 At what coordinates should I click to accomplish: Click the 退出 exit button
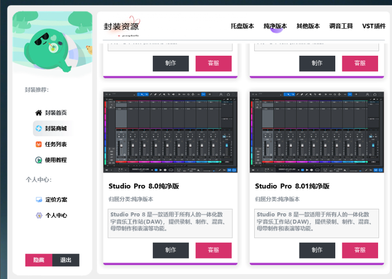click(x=66, y=260)
